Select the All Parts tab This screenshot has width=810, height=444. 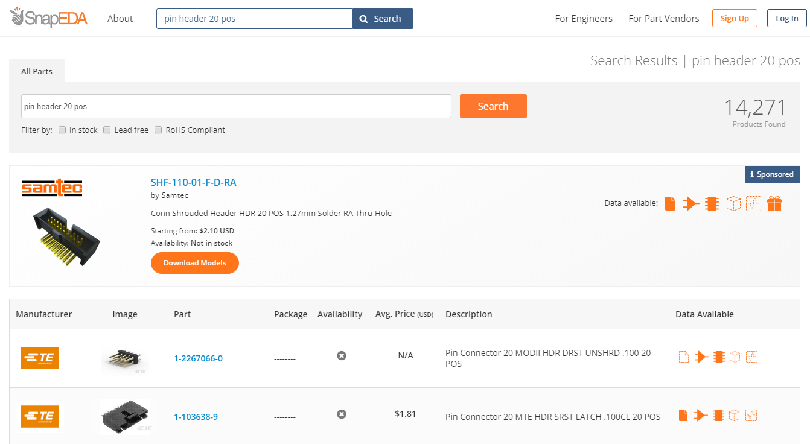(x=37, y=71)
